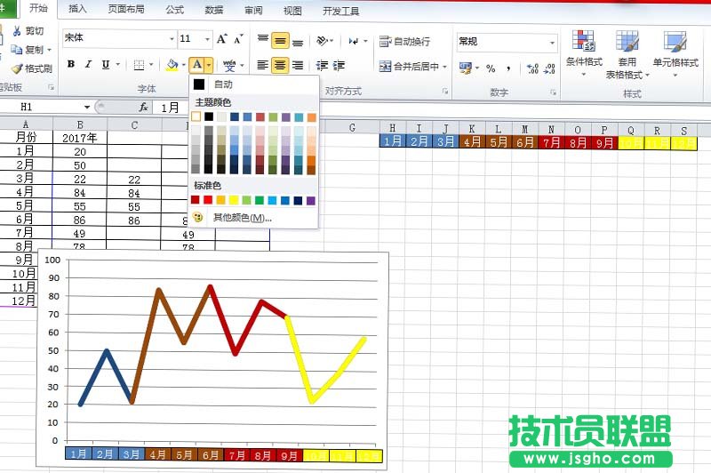Click the percent style icon
This screenshot has width=711, height=473.
[x=490, y=68]
